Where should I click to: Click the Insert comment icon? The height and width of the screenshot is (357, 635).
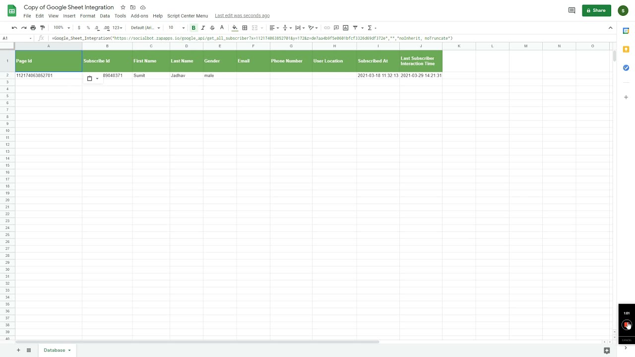coord(336,28)
